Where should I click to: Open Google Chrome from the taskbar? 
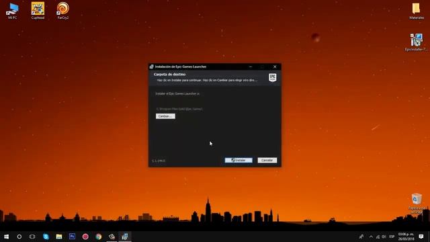[x=99, y=237]
